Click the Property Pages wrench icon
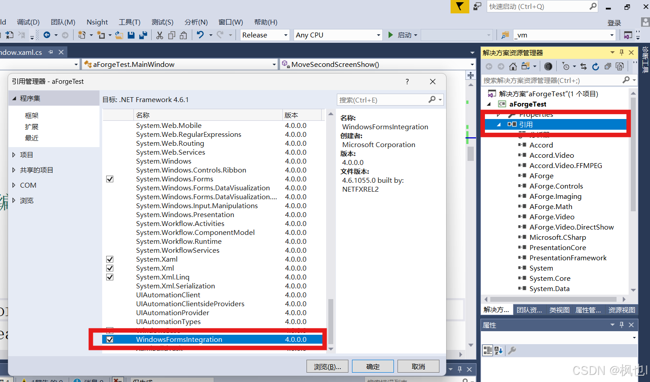The height and width of the screenshot is (382, 650). 512,350
